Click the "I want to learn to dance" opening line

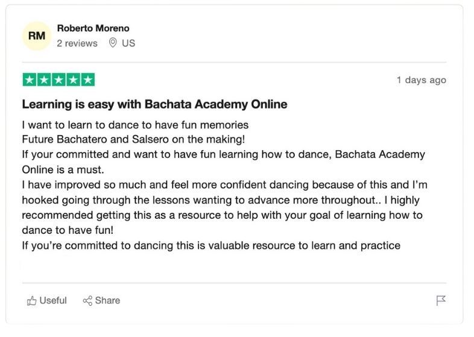(135, 125)
